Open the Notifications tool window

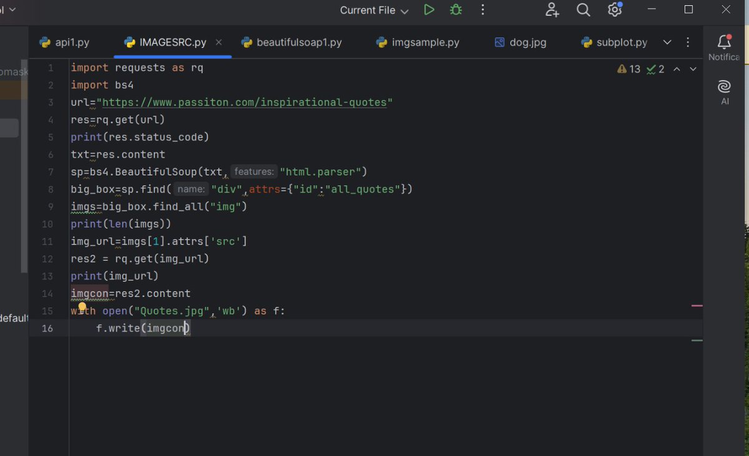click(x=724, y=47)
